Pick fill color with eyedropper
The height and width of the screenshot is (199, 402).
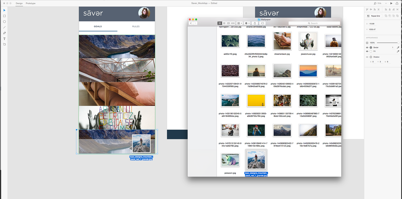(398, 51)
